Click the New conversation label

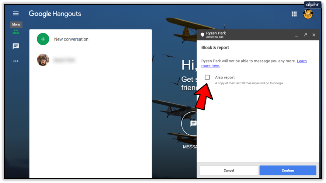71,39
